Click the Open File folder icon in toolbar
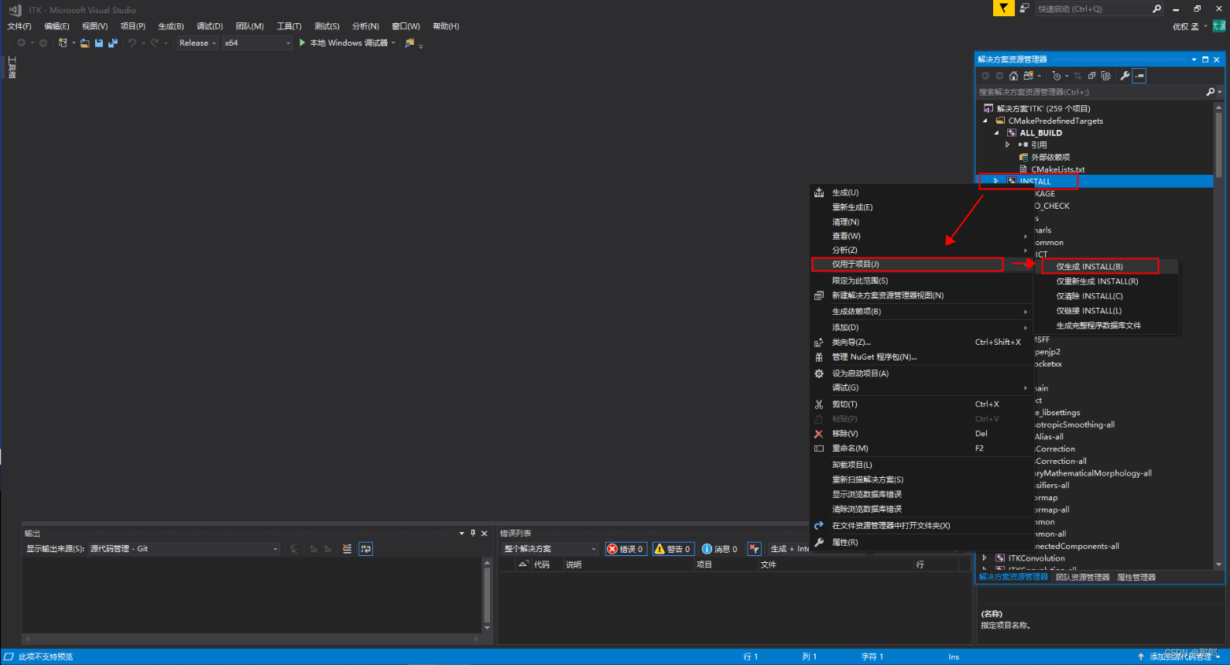This screenshot has height=665, width=1230. 84,43
